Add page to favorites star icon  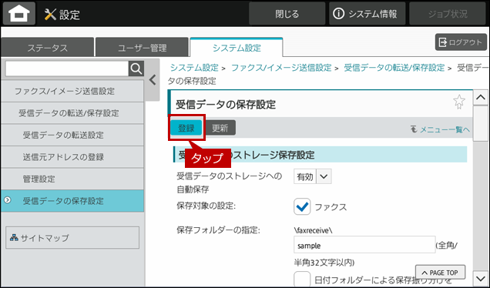[458, 102]
